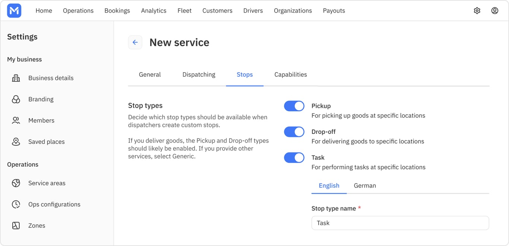This screenshot has width=509, height=246.
Task: Click the Service areas globe icon
Action: coord(16,183)
